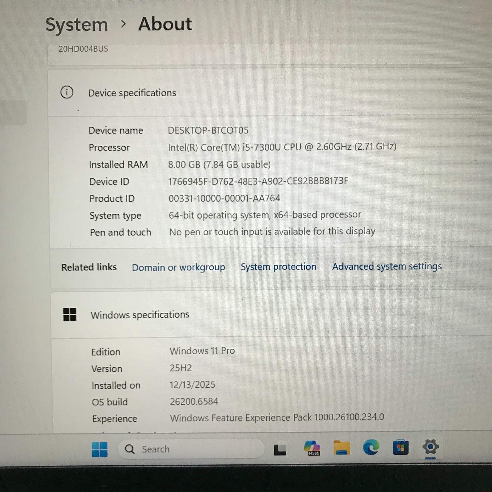Click the Device name label
The width and height of the screenshot is (492, 492).
116,130
